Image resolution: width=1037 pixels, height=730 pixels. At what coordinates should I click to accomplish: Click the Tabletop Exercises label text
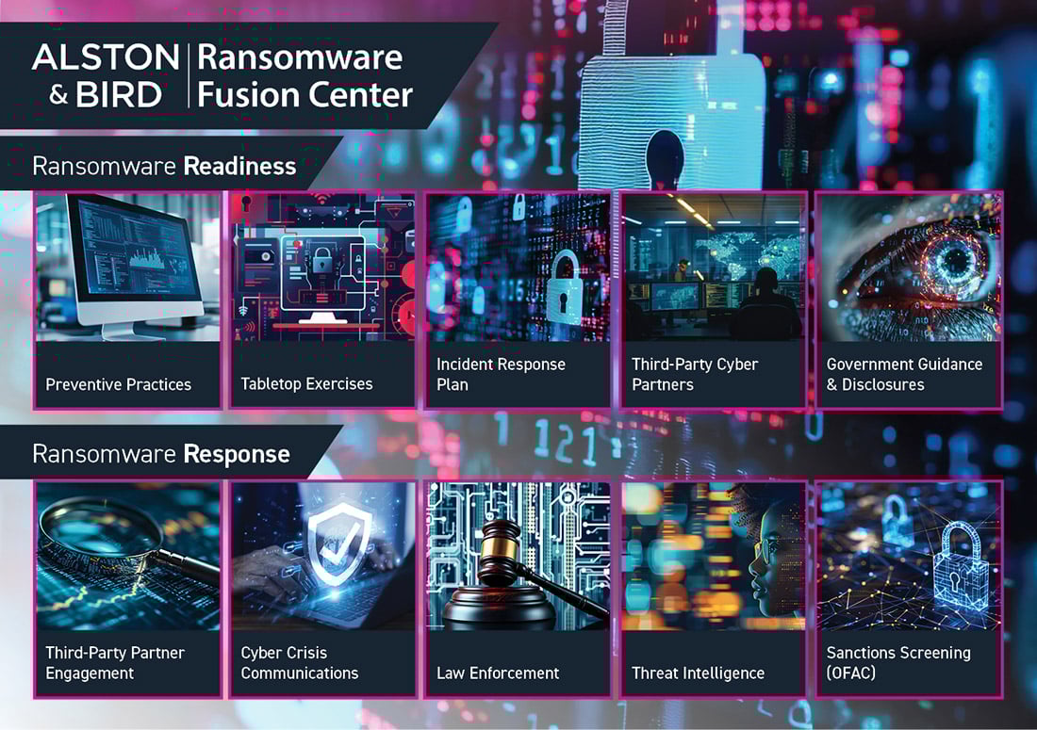306,384
